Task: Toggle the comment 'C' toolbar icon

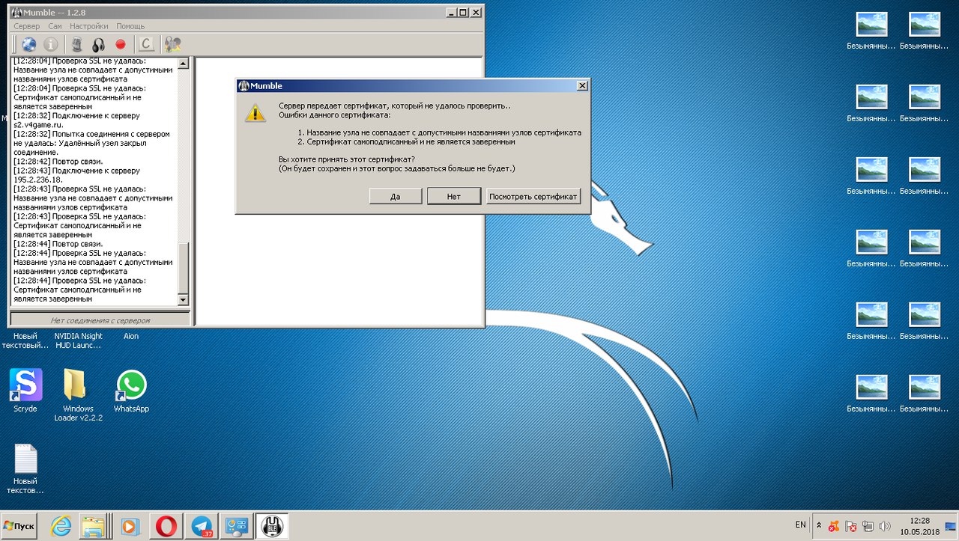Action: [x=147, y=45]
